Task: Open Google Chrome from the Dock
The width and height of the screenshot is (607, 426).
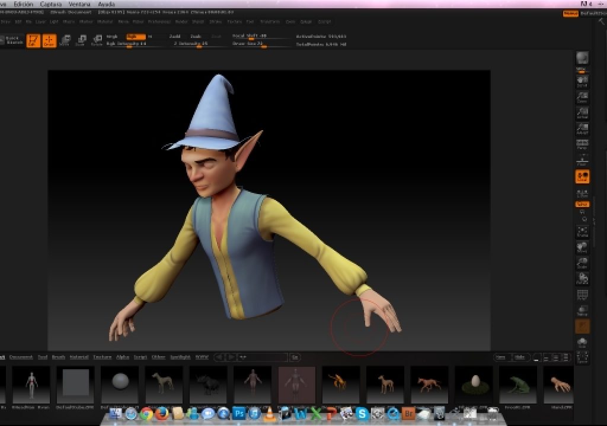Action: click(x=146, y=414)
